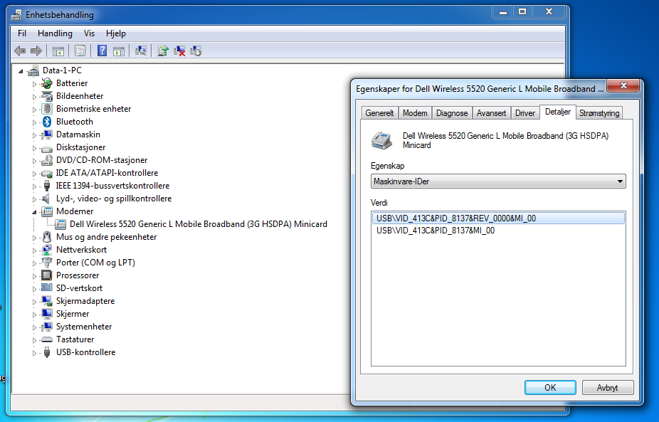Expand the IDE ATA/ATAPI-kontrollere node
Image resolution: width=659 pixels, height=422 pixels.
point(34,174)
